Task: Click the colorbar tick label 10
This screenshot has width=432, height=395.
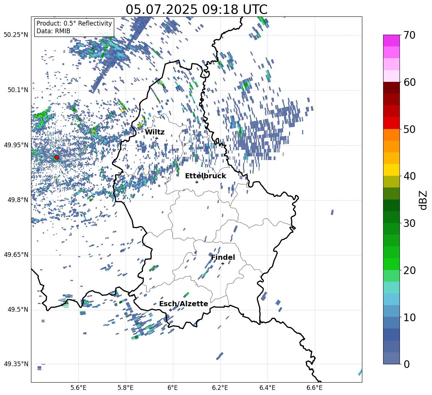Action: point(409,318)
